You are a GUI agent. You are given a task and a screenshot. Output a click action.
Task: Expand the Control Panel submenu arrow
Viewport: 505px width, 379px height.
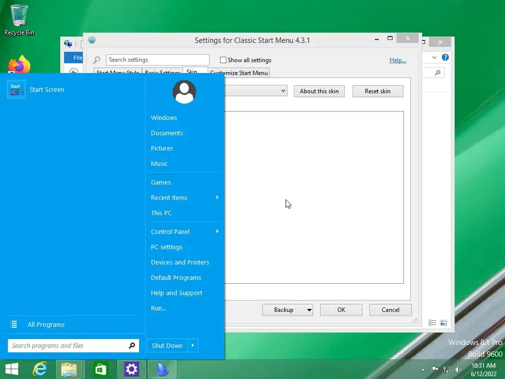217,231
